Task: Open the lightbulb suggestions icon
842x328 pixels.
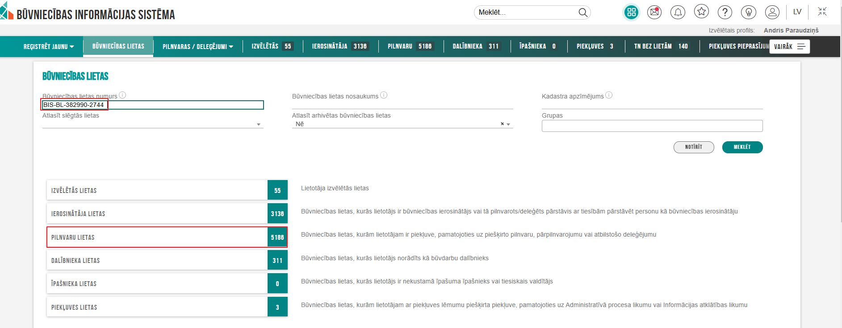Action: pyautogui.click(x=748, y=12)
